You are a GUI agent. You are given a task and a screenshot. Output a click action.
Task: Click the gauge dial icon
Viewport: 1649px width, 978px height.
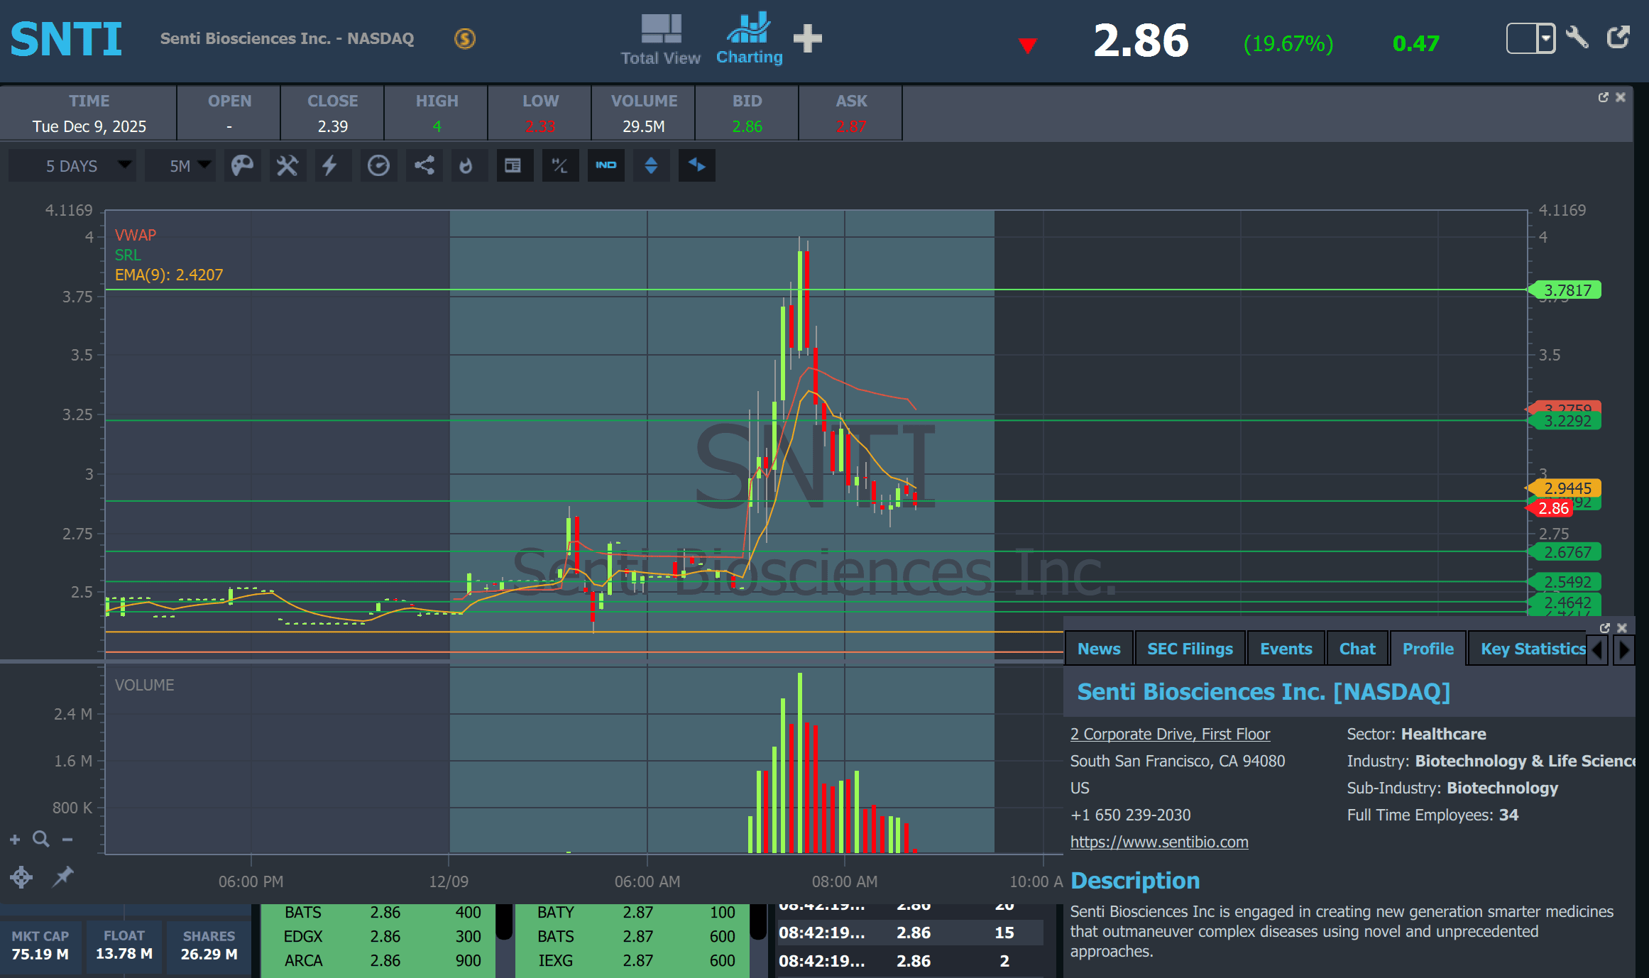click(378, 166)
